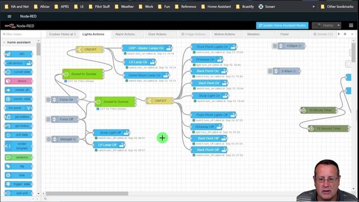Select the Driveway Off node
The width and height of the screenshot is (359, 202).
(206, 127)
